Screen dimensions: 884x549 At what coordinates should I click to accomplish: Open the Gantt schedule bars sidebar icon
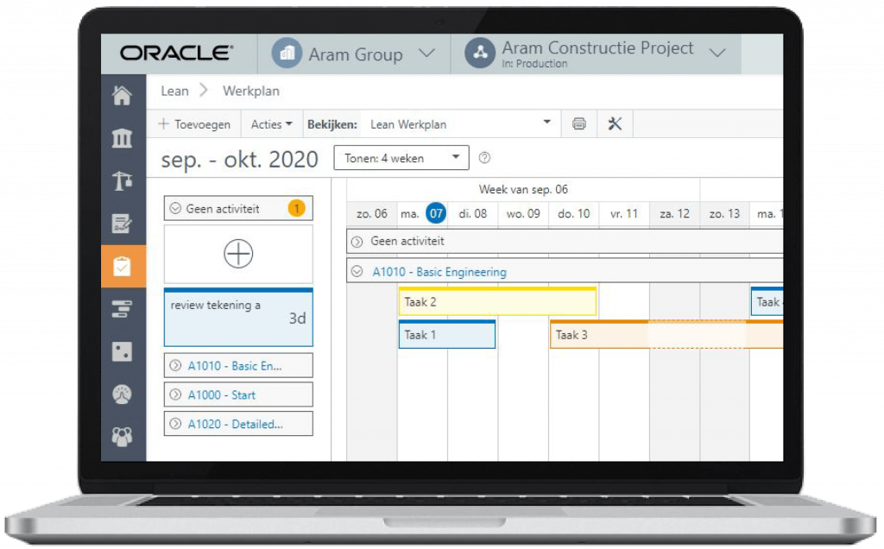point(123,309)
